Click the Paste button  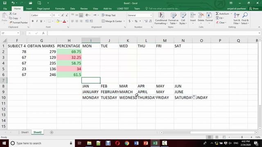[5, 17]
